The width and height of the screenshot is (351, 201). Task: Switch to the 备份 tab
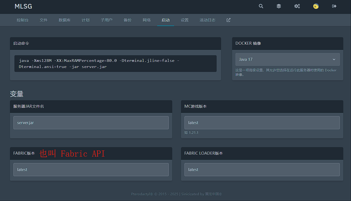click(x=127, y=20)
